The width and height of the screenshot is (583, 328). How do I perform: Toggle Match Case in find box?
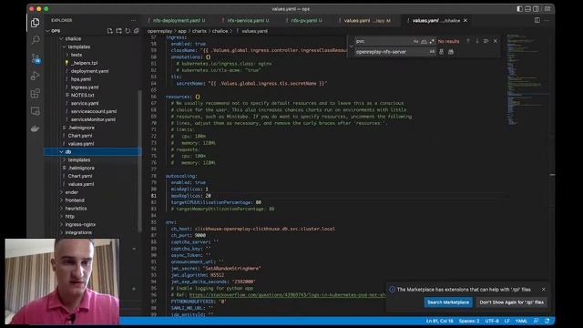tap(415, 41)
